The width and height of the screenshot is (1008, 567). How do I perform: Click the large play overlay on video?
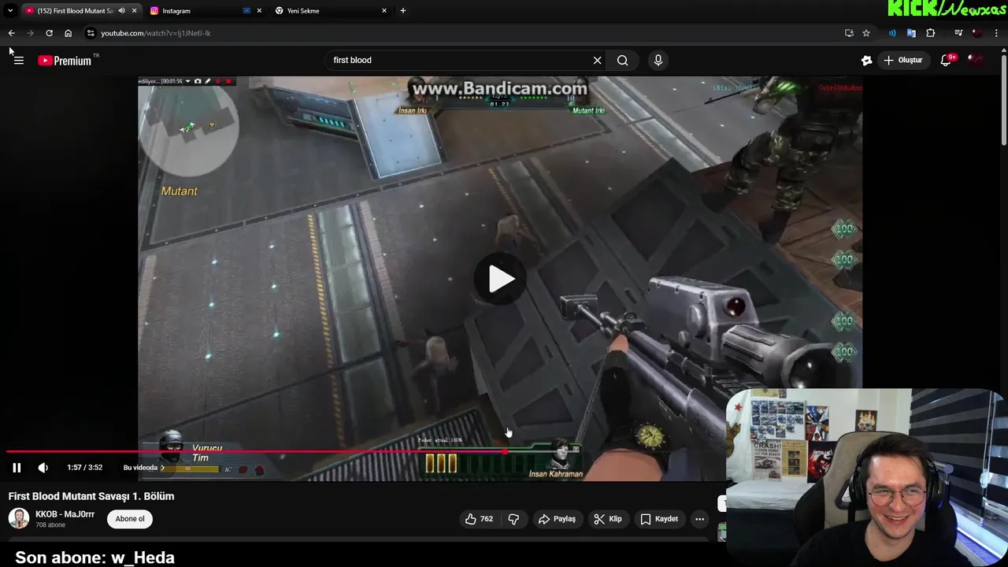501,279
